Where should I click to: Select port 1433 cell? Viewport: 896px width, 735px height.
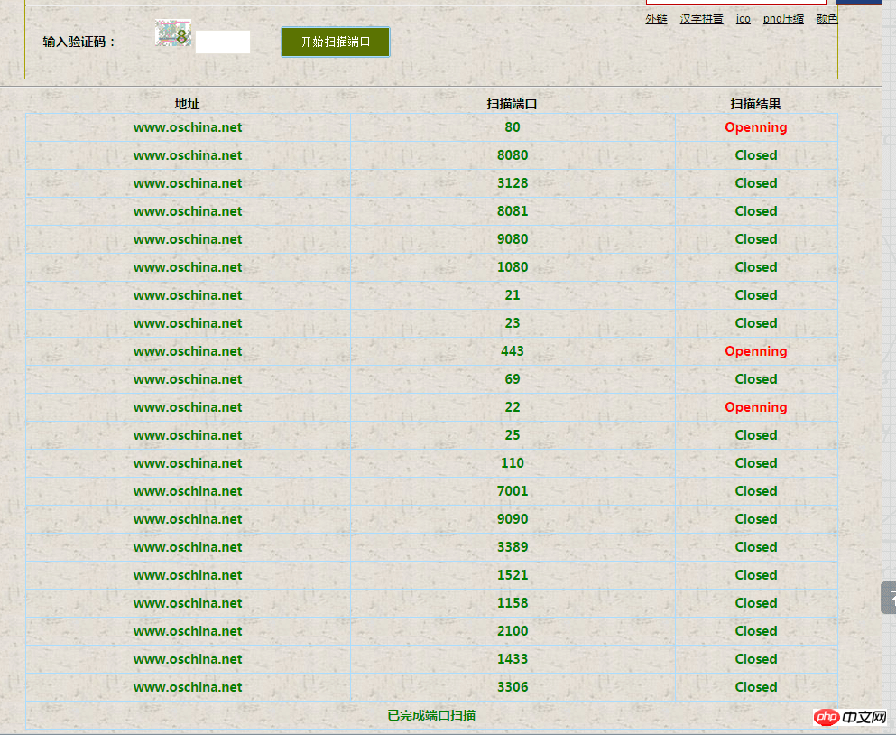[513, 659]
